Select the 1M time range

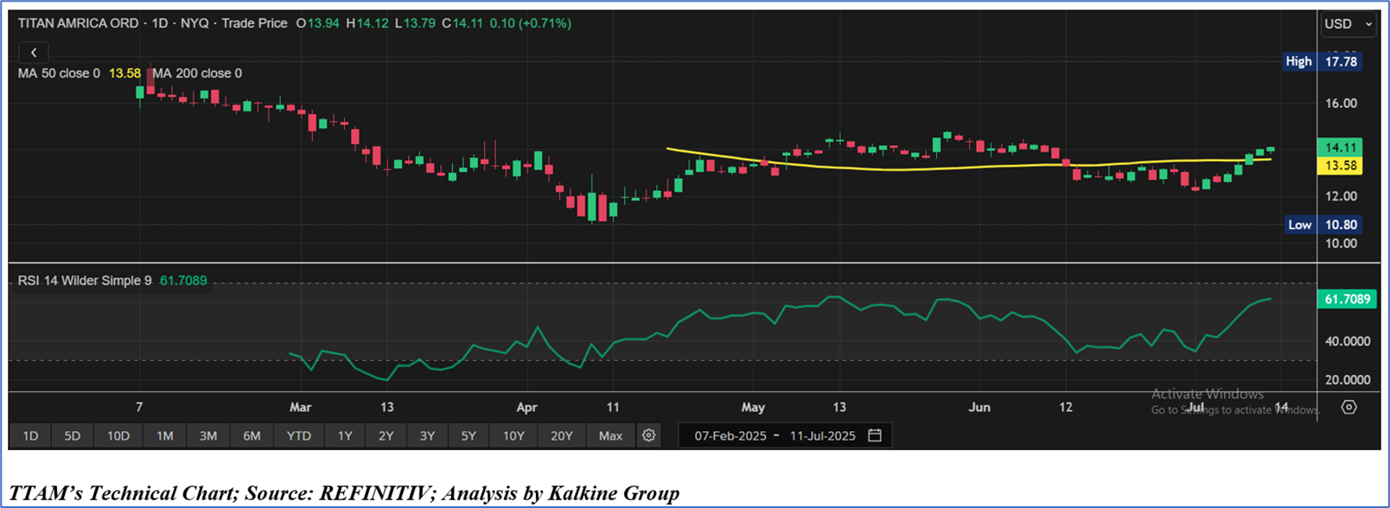165,435
